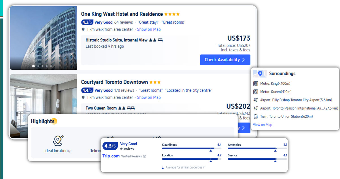This screenshot has width=340, height=179.
Task: Click the metro icon next to King station
Action: click(x=256, y=84)
